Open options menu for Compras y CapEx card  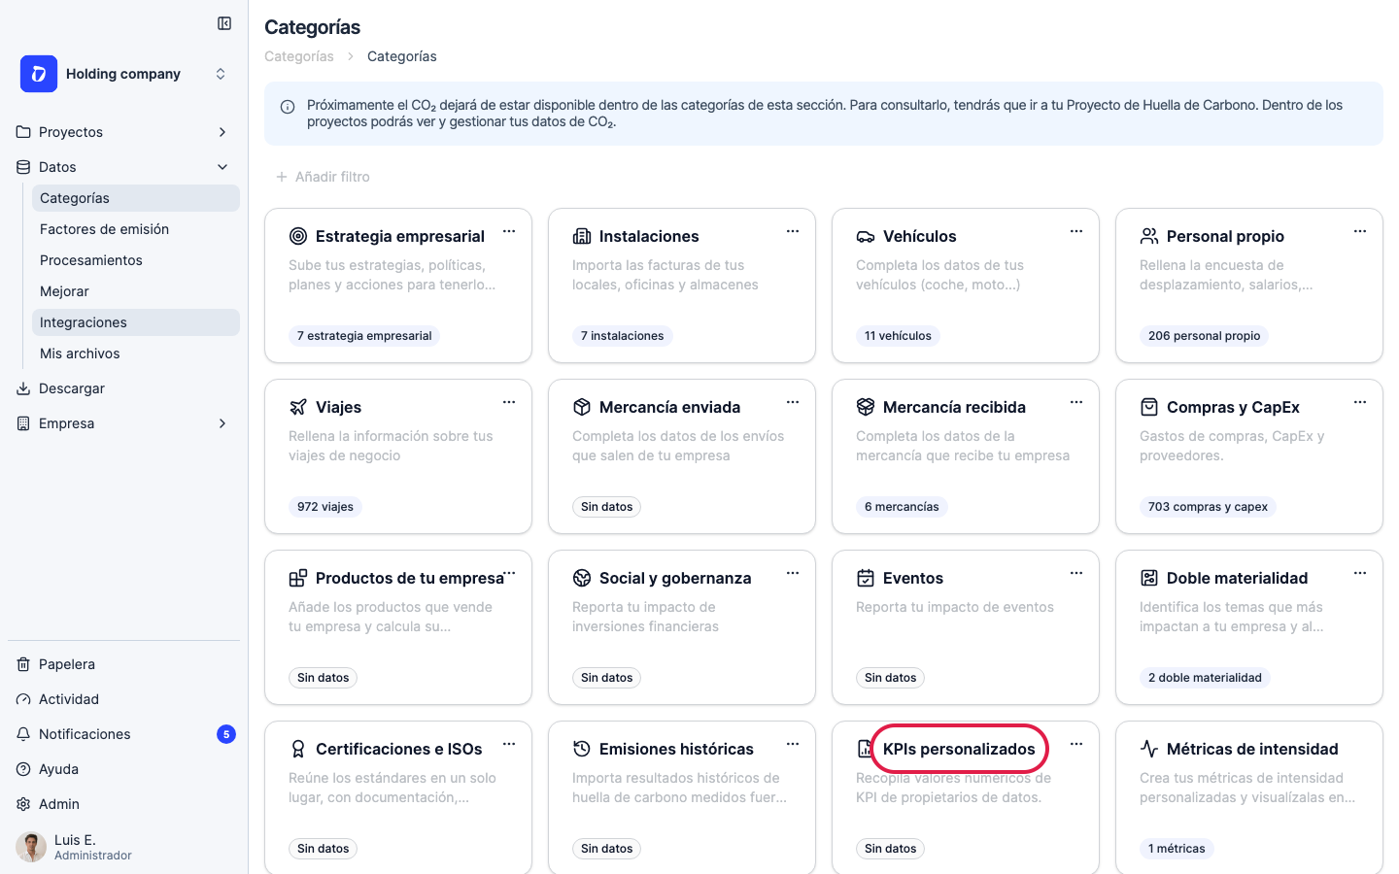click(x=1360, y=402)
